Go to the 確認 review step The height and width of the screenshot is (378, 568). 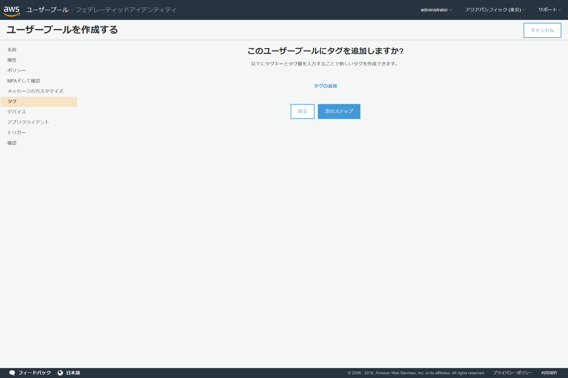tap(12, 143)
